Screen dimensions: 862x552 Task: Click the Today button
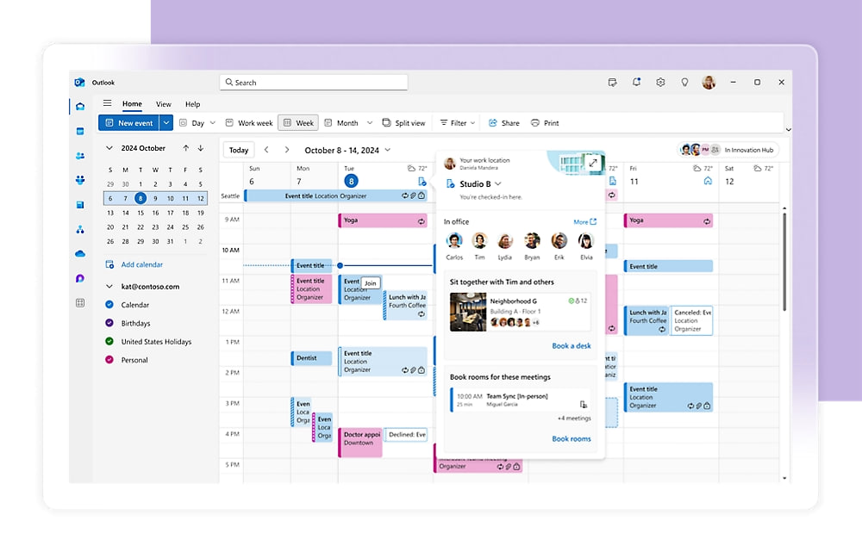[x=239, y=149]
